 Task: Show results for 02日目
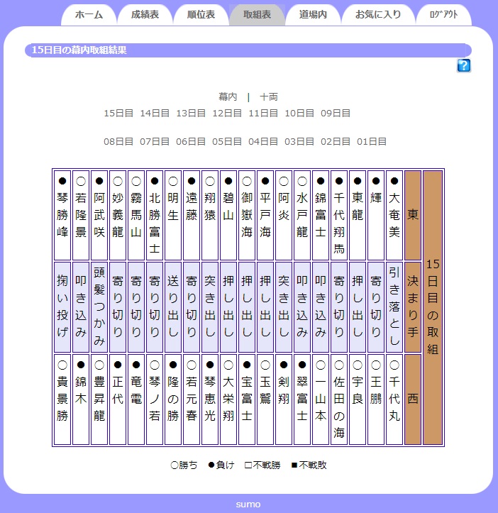(336, 142)
